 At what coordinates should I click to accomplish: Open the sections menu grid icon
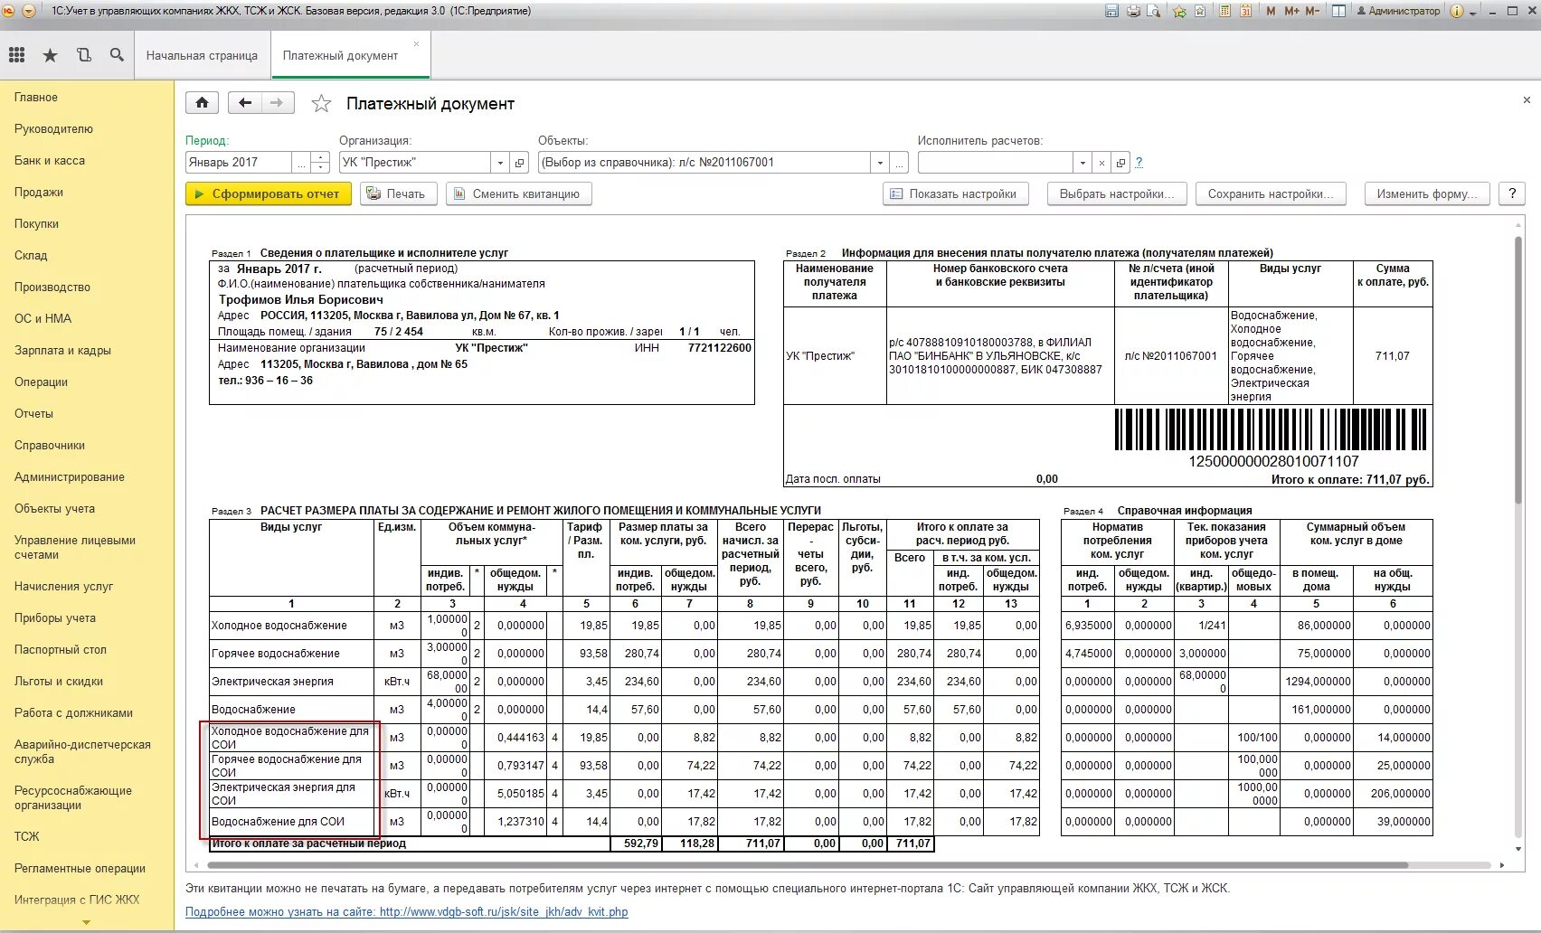pyautogui.click(x=16, y=55)
